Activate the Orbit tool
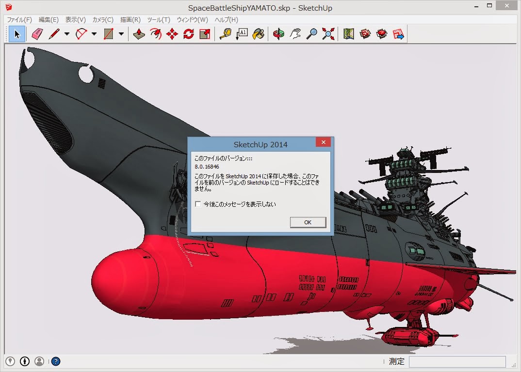Image resolution: width=521 pixels, height=372 pixels. pos(278,34)
